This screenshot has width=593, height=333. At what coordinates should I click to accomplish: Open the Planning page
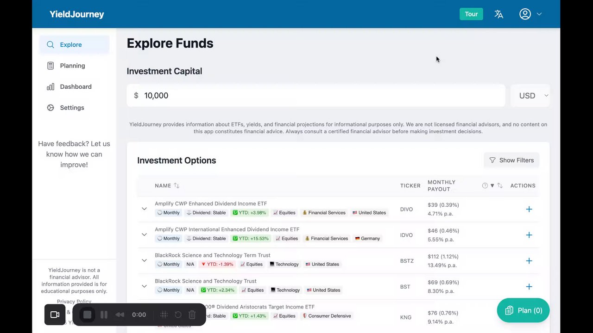pos(74,66)
